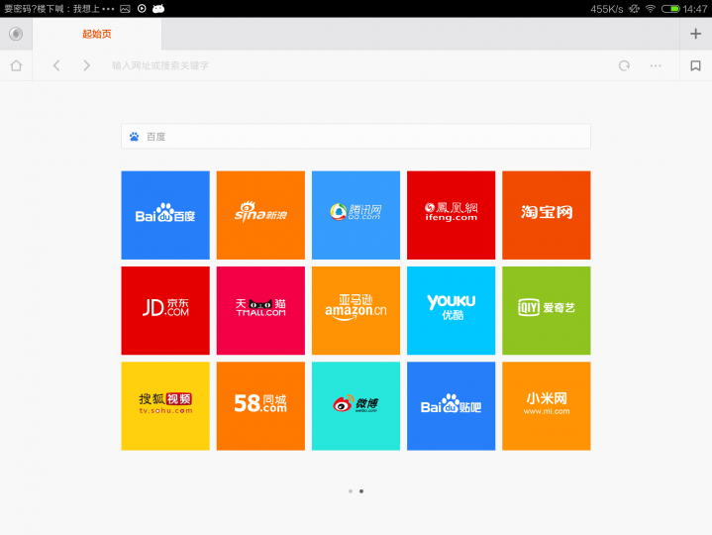The image size is (712, 535).
Task: Open the Taobao 淘宝网 tile
Action: [x=547, y=215]
